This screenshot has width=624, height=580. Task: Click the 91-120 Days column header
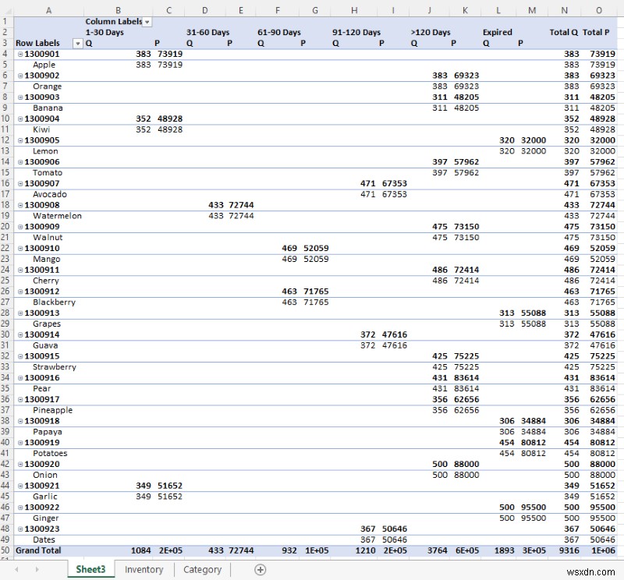coord(356,32)
